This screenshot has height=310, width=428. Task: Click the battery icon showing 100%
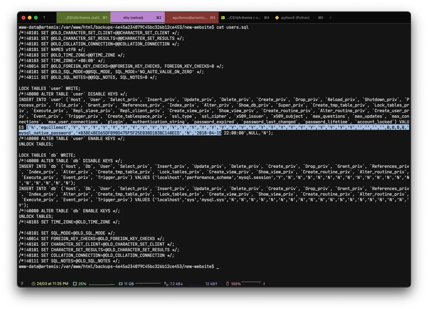(x=228, y=284)
